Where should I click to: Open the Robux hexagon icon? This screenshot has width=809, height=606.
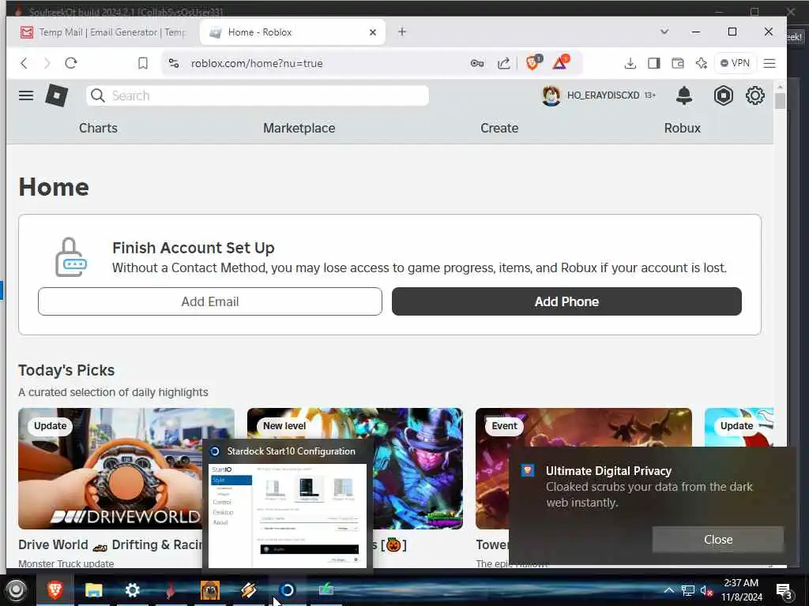(x=724, y=95)
